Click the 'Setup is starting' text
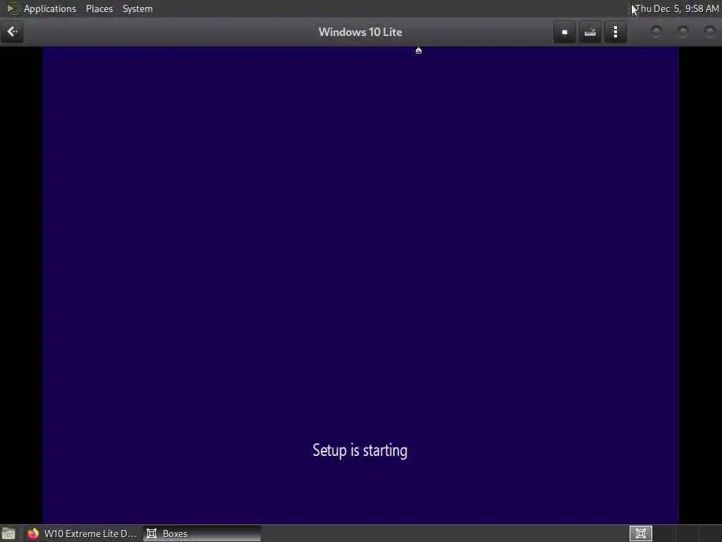Screen dimensions: 722x542 360,450
